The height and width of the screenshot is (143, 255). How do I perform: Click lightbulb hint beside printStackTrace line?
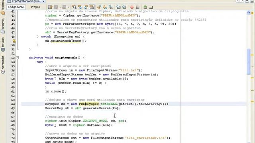[14, 41]
